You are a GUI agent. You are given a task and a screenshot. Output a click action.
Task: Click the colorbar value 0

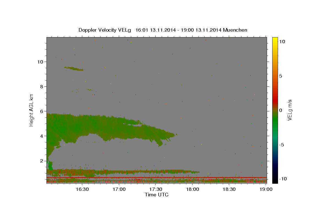coord(280,110)
